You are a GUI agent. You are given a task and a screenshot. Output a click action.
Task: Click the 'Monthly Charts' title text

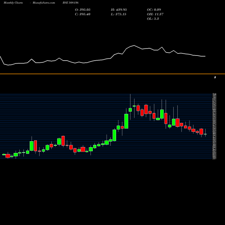13,3
